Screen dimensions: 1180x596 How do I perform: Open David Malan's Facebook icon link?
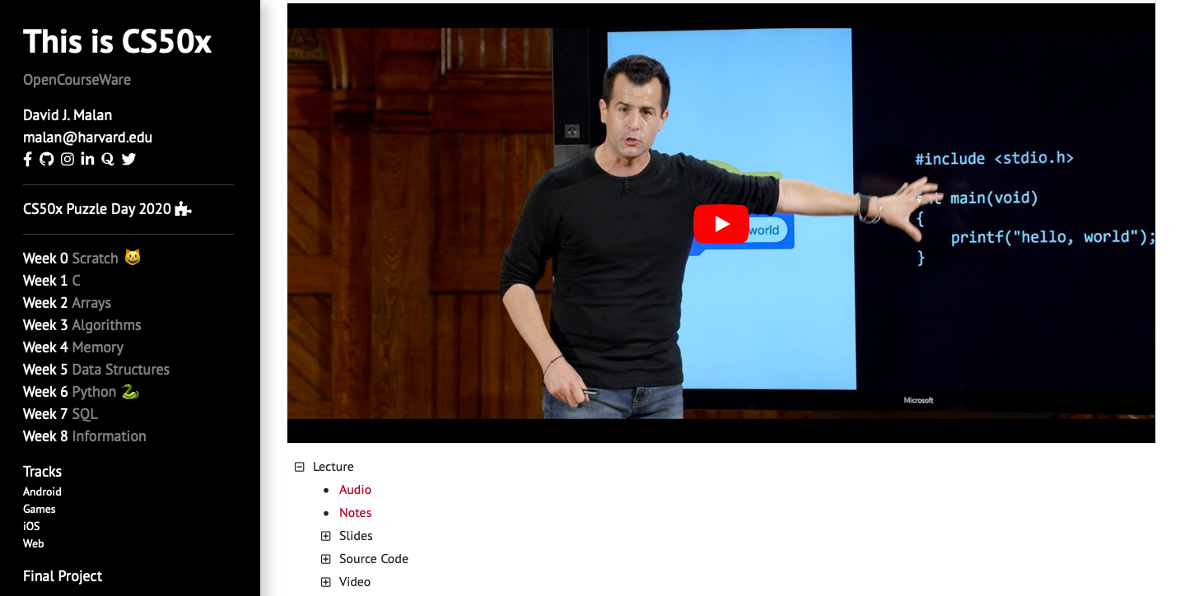[28, 160]
